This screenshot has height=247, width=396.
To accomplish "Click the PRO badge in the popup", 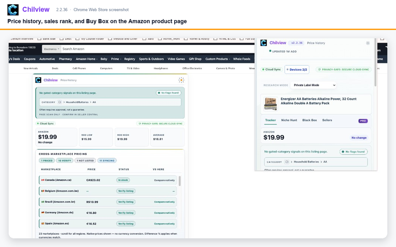I will [363, 121].
